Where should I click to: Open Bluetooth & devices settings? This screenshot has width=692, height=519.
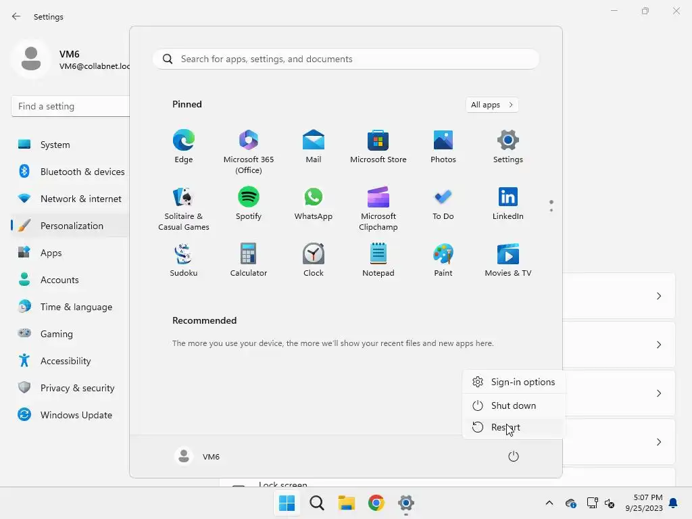pos(70,172)
